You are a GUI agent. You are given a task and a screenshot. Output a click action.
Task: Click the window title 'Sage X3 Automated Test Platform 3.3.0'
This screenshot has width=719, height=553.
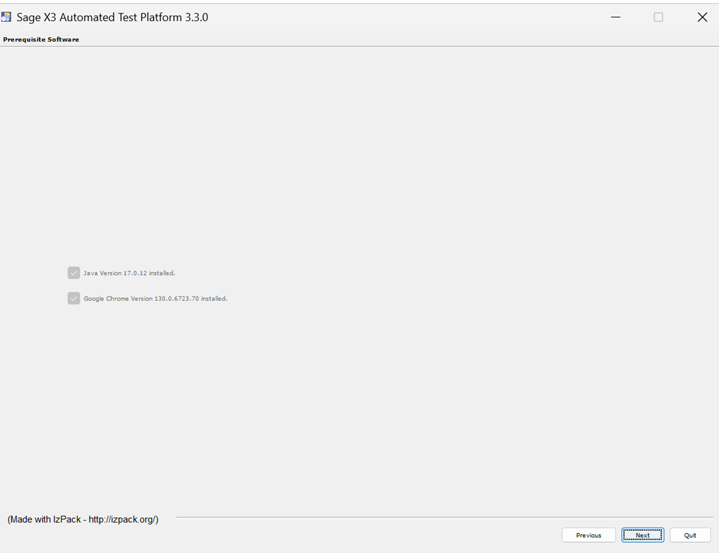[x=112, y=17]
